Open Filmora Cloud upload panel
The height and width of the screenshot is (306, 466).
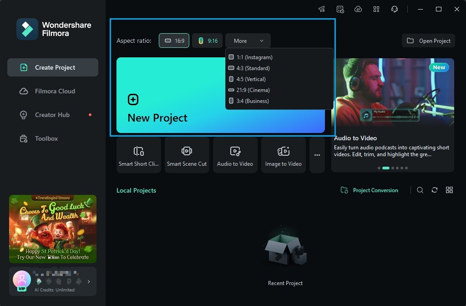pyautogui.click(x=358, y=9)
